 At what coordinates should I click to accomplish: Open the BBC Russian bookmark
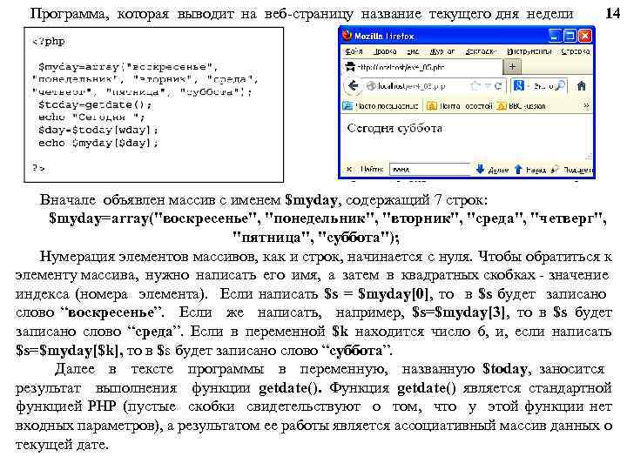click(x=522, y=106)
